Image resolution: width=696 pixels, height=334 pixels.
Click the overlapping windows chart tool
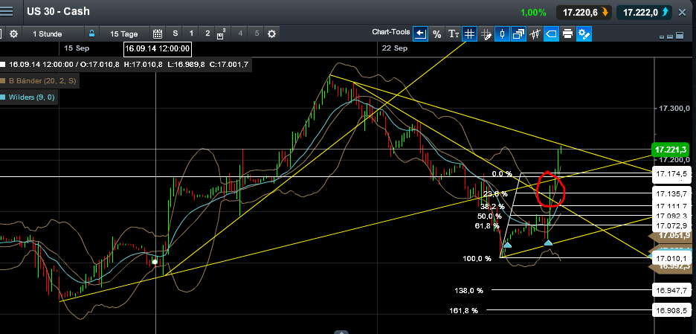click(518, 33)
